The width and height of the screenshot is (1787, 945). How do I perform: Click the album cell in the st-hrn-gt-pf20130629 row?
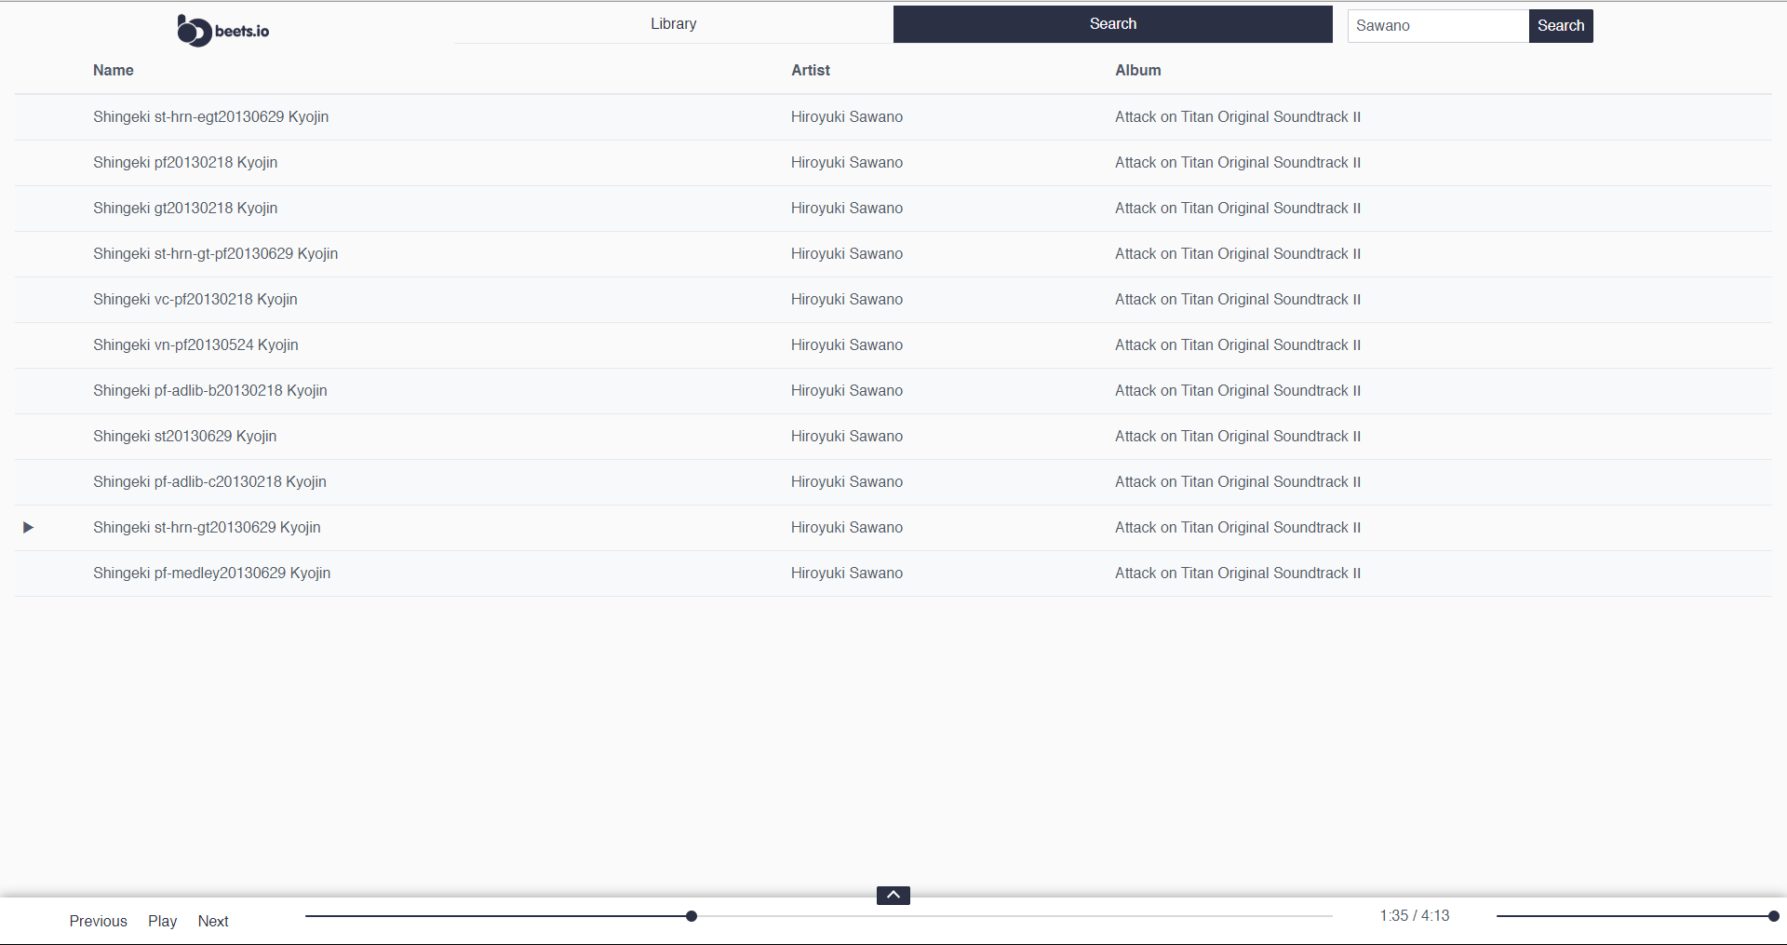[x=1238, y=254]
